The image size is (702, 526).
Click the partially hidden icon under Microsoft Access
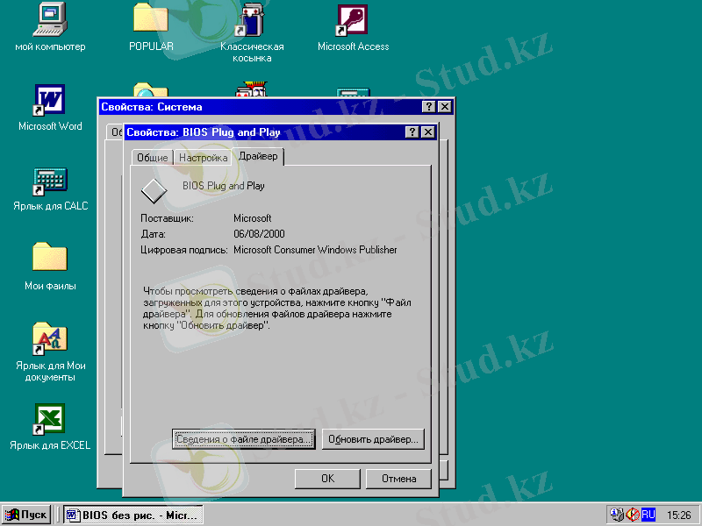pos(353,92)
